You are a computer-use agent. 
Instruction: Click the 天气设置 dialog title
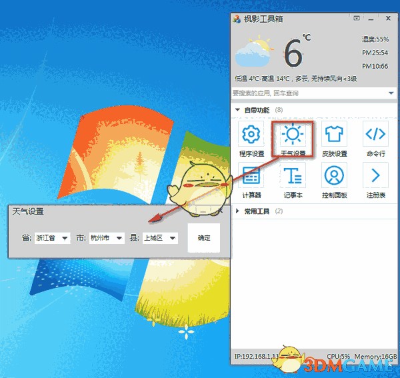(28, 211)
